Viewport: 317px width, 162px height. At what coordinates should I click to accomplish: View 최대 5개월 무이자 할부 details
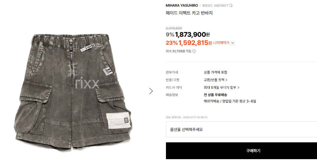point(220,87)
